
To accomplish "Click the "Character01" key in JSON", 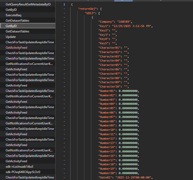I will [109, 48].
